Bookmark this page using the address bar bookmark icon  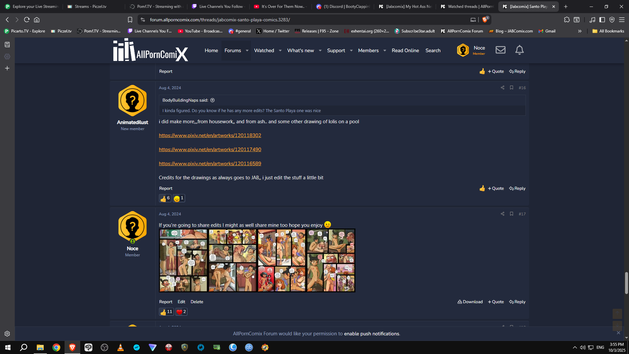click(130, 20)
